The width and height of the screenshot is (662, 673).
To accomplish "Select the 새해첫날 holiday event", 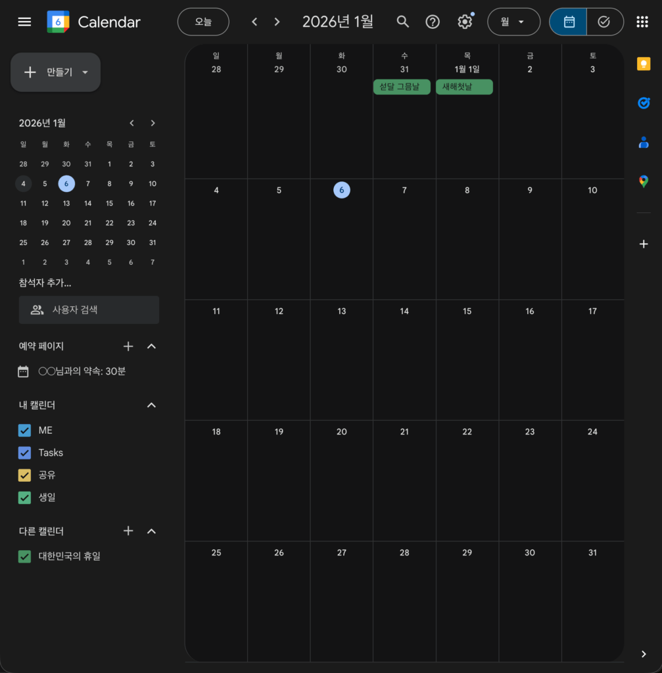I will tap(464, 87).
